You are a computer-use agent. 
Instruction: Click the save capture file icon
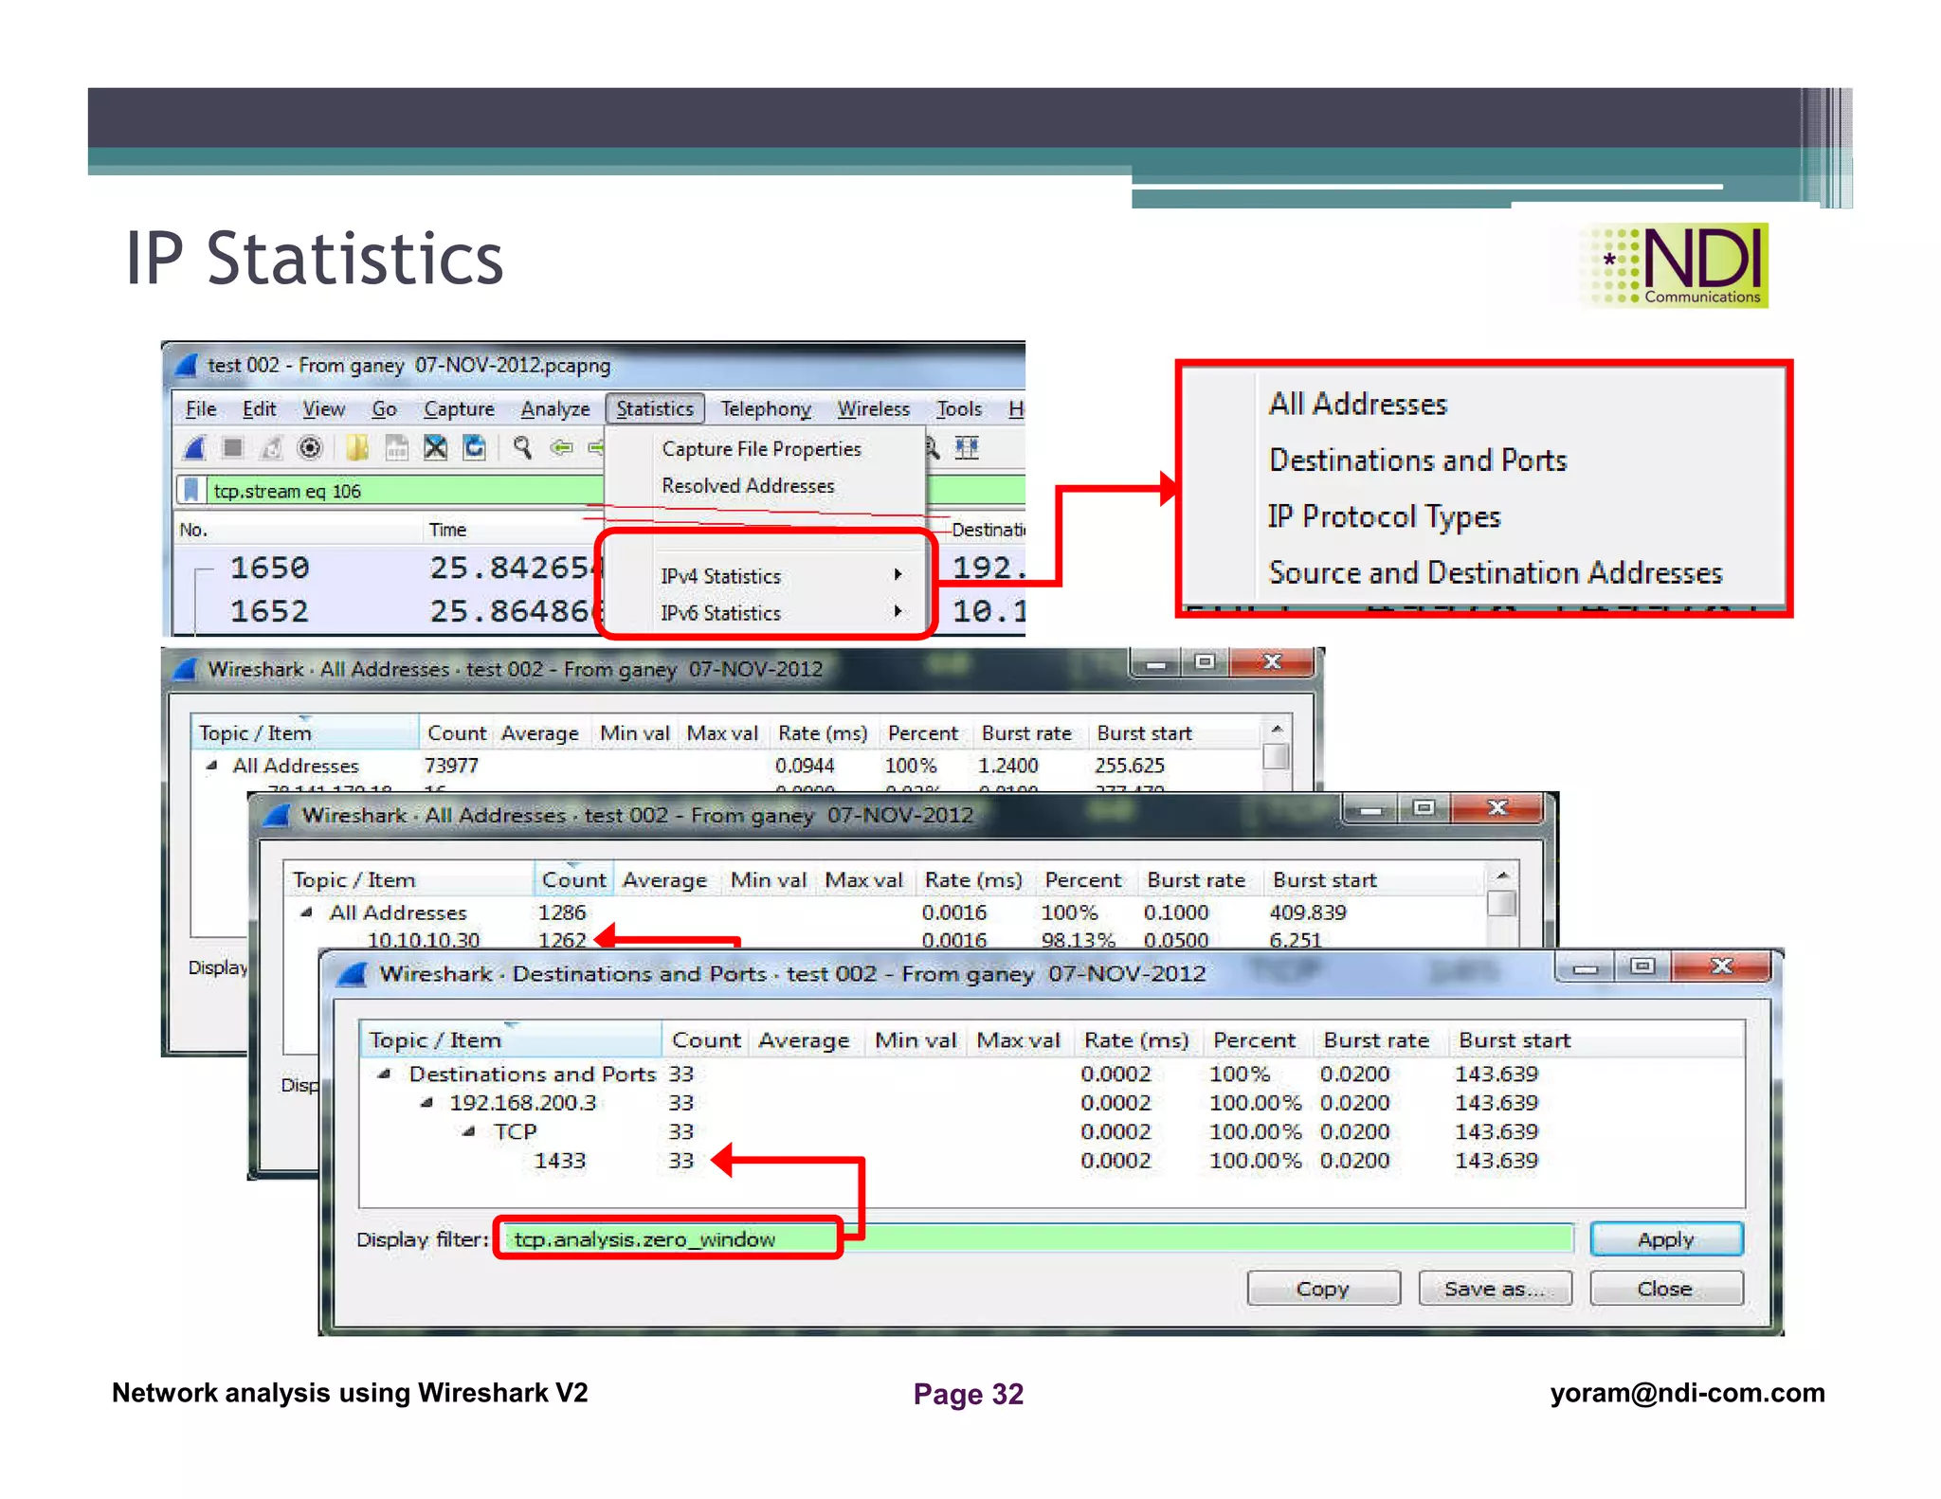(x=396, y=447)
